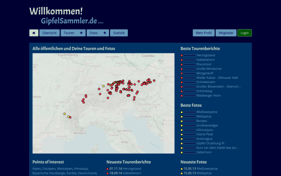The image size is (281, 176).
Task: Click the red dot next to Herzogstand
Action: pos(182,55)
